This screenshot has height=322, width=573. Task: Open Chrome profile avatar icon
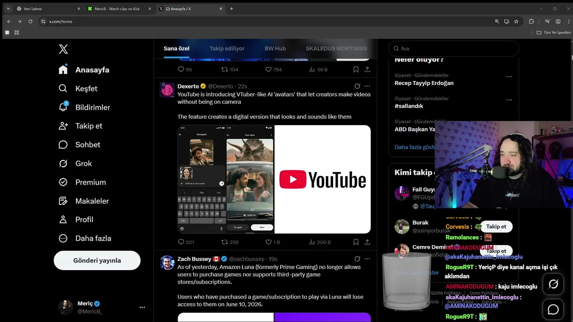pyautogui.click(x=558, y=21)
